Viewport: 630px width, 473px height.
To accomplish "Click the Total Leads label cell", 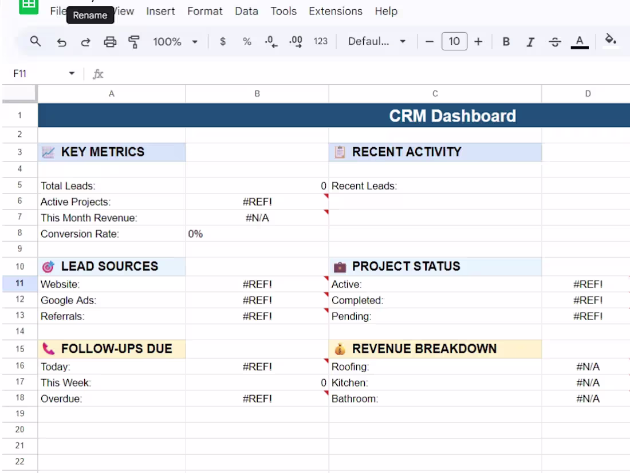I will click(x=112, y=186).
